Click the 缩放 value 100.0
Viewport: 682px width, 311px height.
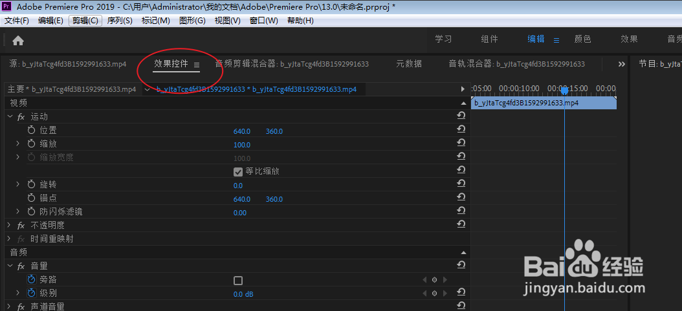point(242,145)
